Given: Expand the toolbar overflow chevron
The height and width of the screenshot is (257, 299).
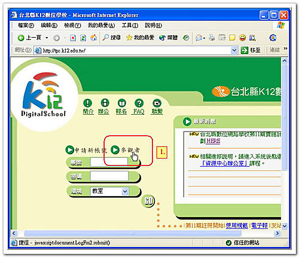Looking at the screenshot, I should [x=285, y=48].
